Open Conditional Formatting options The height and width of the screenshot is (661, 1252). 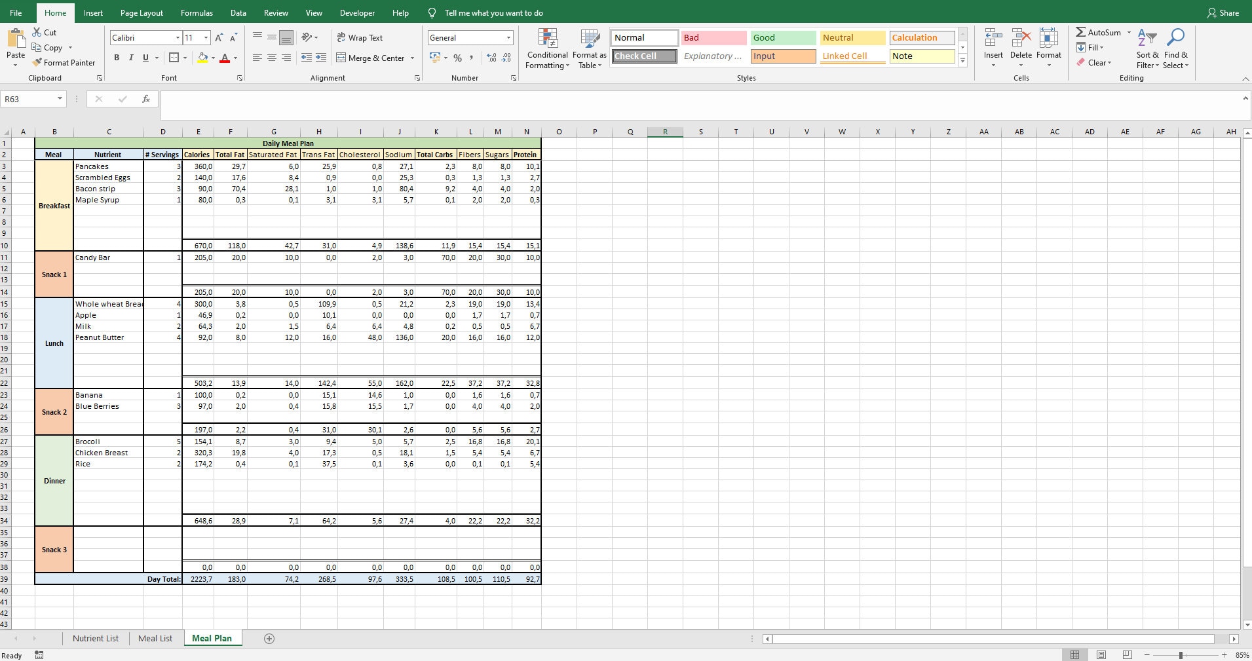[547, 48]
